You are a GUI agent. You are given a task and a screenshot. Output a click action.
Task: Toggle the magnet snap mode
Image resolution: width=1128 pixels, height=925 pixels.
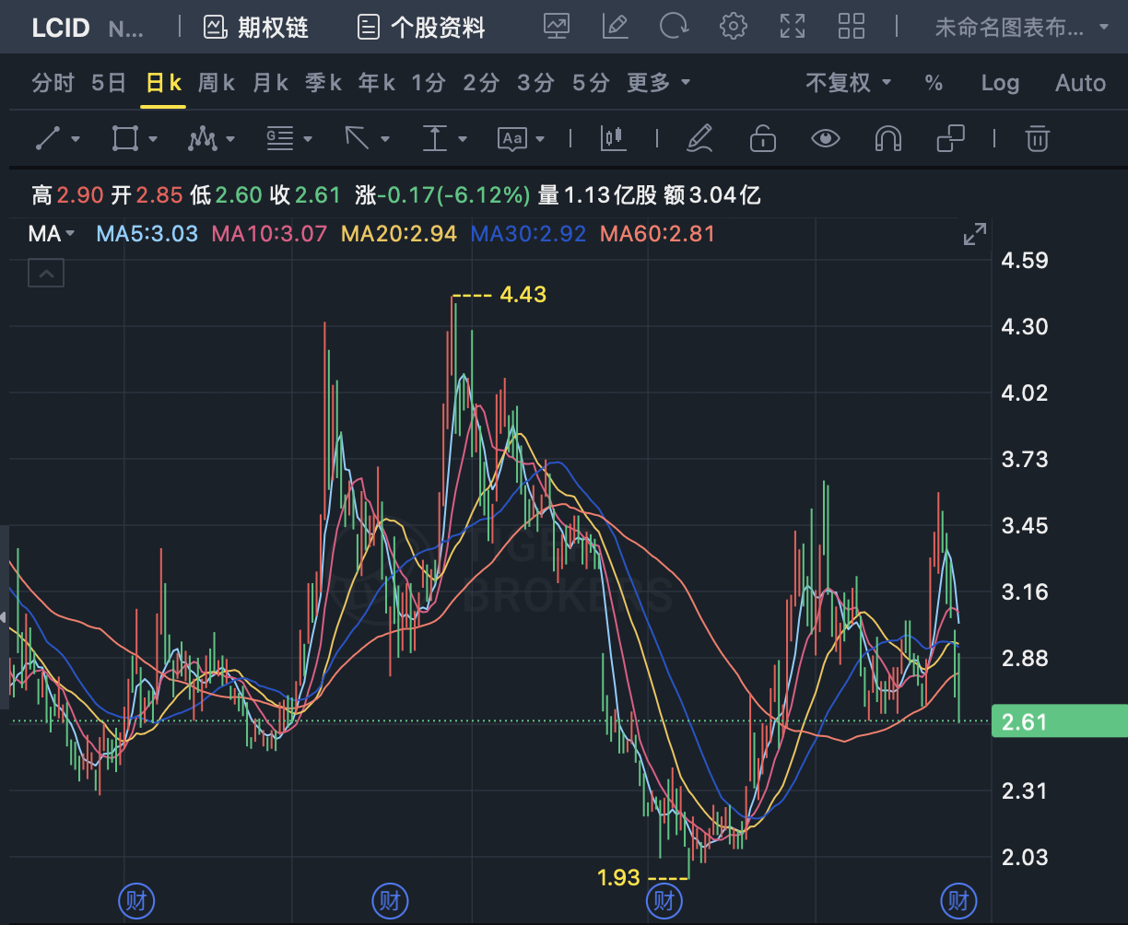pyautogui.click(x=887, y=139)
